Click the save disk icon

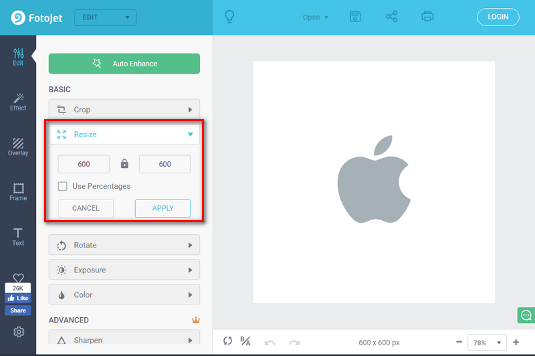tap(355, 16)
